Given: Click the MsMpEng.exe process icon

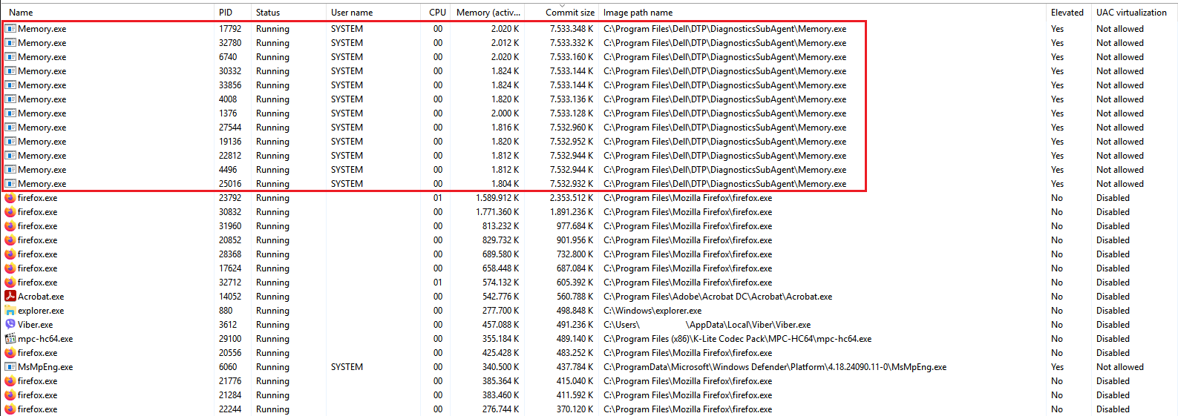Looking at the screenshot, I should (10, 367).
